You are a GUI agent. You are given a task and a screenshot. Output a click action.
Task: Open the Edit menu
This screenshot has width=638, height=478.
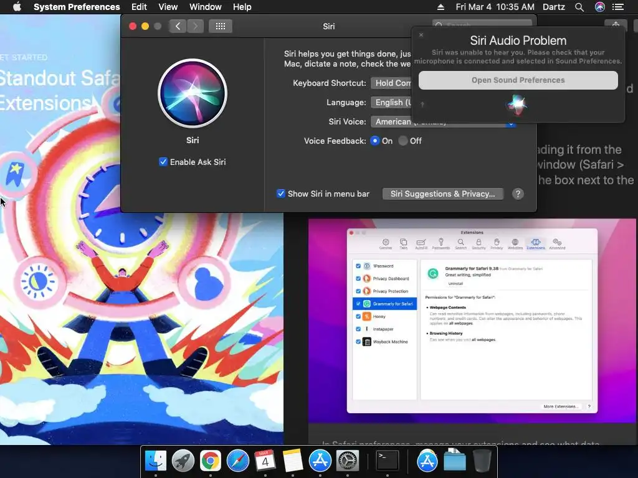139,7
